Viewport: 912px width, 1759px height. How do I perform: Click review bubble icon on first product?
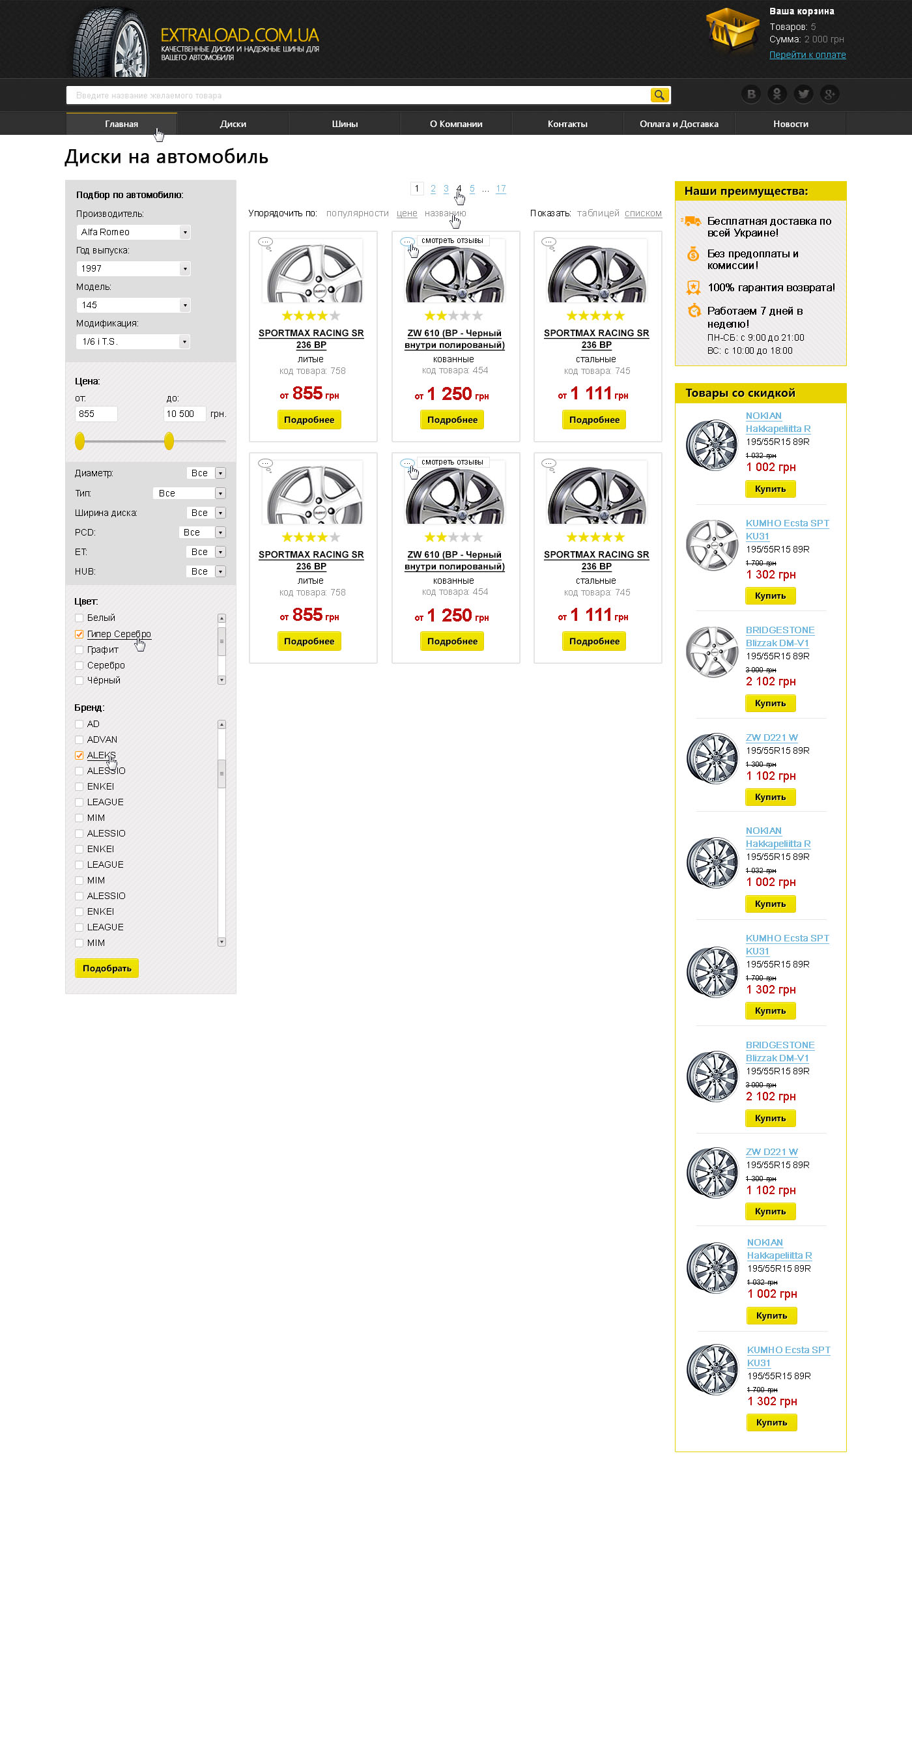coord(266,242)
